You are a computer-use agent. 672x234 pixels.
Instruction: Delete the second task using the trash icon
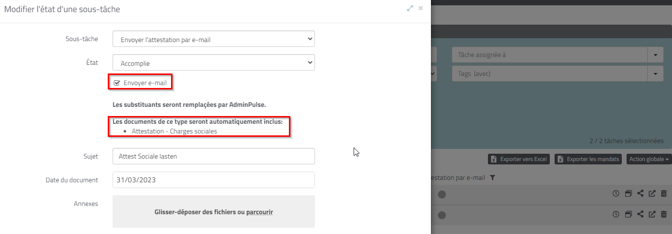[664, 215]
